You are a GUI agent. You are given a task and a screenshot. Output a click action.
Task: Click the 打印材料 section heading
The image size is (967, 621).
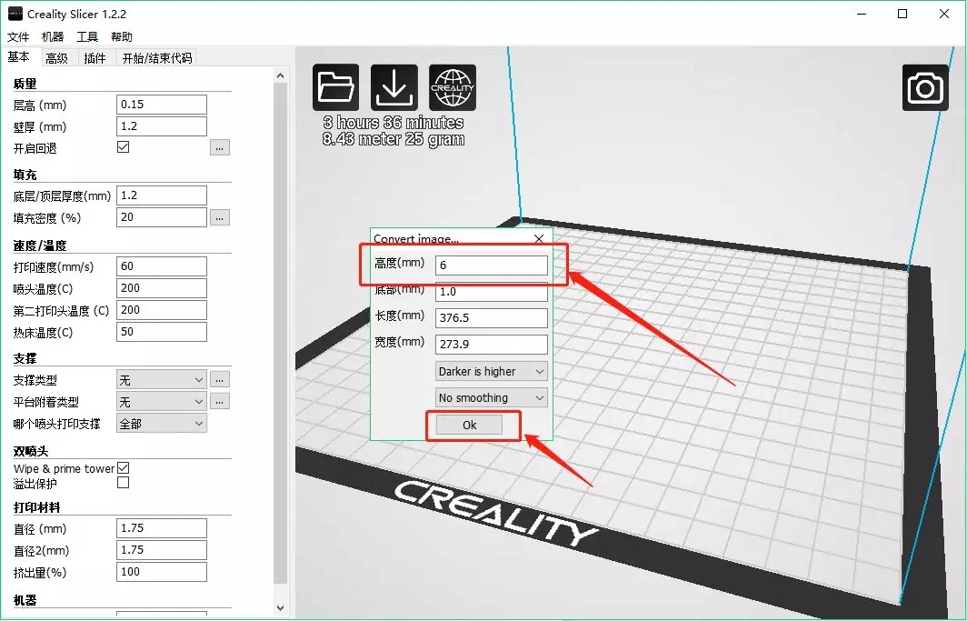pyautogui.click(x=37, y=507)
